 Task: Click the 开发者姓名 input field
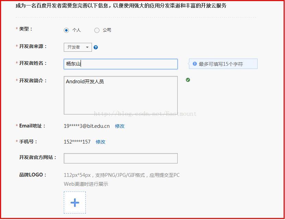pyautogui.click(x=121, y=64)
